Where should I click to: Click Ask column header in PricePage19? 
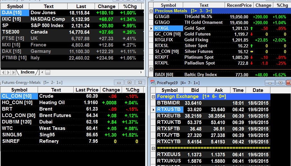219,90
